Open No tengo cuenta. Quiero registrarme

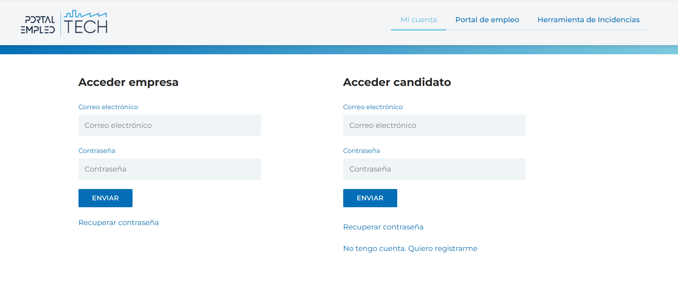[410, 248]
